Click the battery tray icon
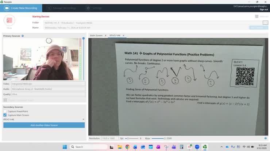The height and width of the screenshot is (151, 270). 252,147
